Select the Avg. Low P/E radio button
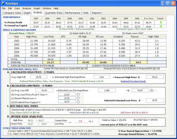The height and width of the screenshot is (139, 177). coord(152,90)
